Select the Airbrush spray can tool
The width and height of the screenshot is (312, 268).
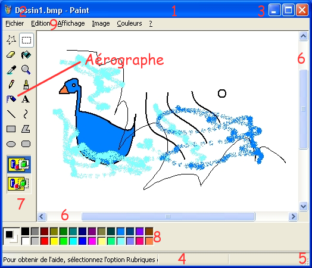pos(11,99)
